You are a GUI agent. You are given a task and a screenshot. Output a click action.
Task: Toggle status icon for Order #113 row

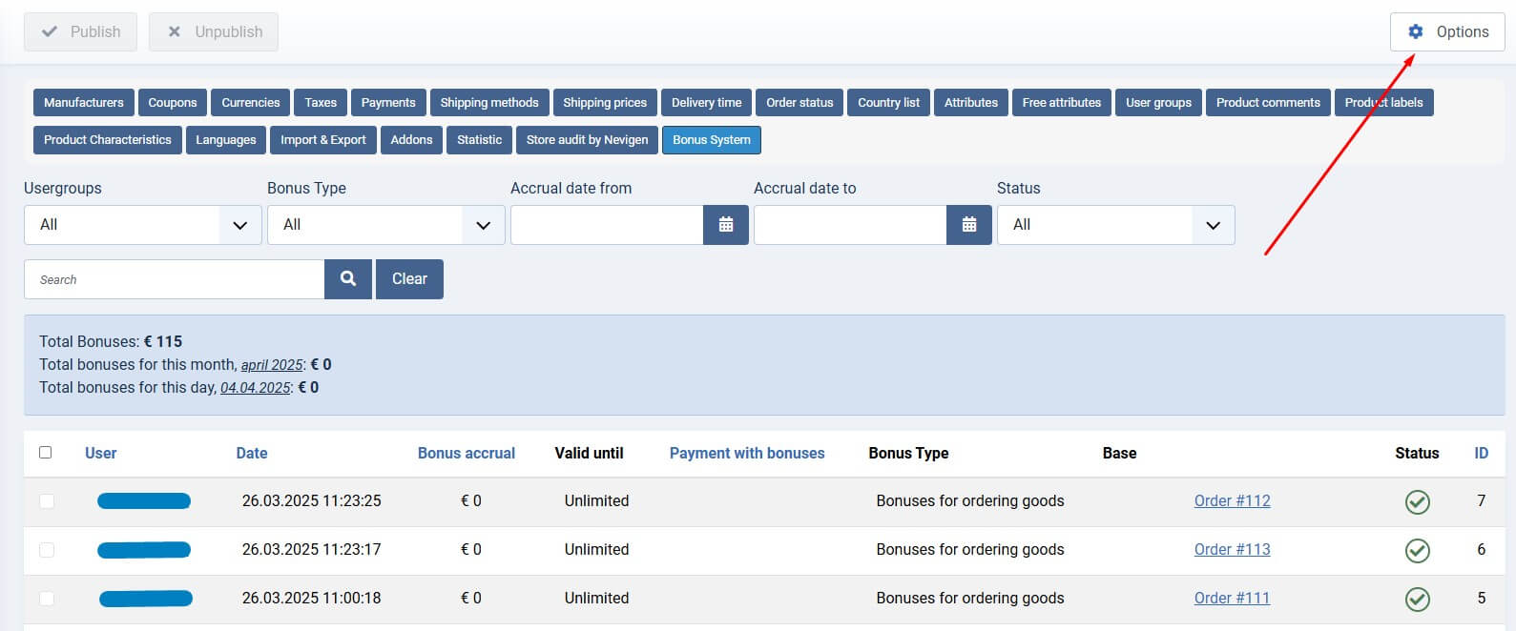(x=1418, y=550)
